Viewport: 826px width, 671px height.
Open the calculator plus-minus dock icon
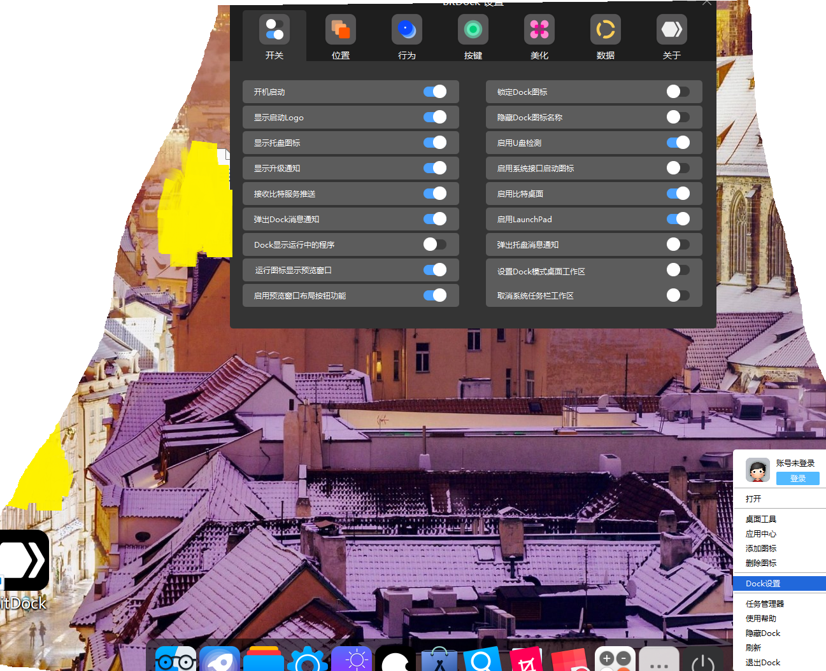click(615, 660)
